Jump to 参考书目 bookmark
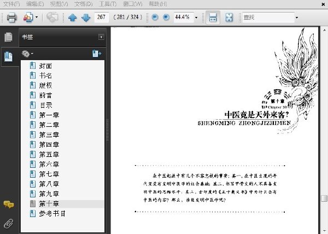 (x=52, y=213)
